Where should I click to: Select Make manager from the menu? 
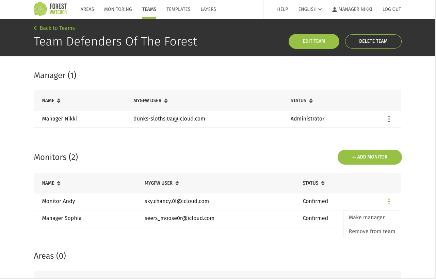[367, 218]
